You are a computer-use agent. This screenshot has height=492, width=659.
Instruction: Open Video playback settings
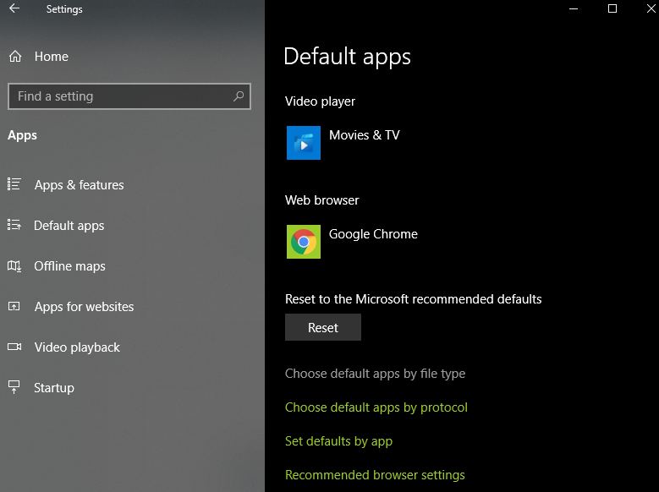coord(77,347)
